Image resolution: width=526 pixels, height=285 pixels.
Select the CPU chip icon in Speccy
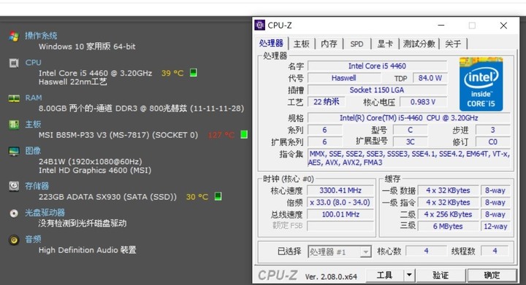(14, 63)
